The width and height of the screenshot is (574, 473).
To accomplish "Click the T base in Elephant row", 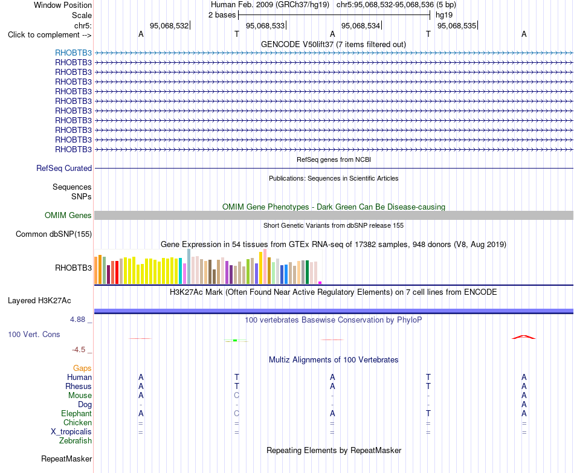I will [x=428, y=413].
